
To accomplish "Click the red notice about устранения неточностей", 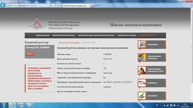I will 39,78.
